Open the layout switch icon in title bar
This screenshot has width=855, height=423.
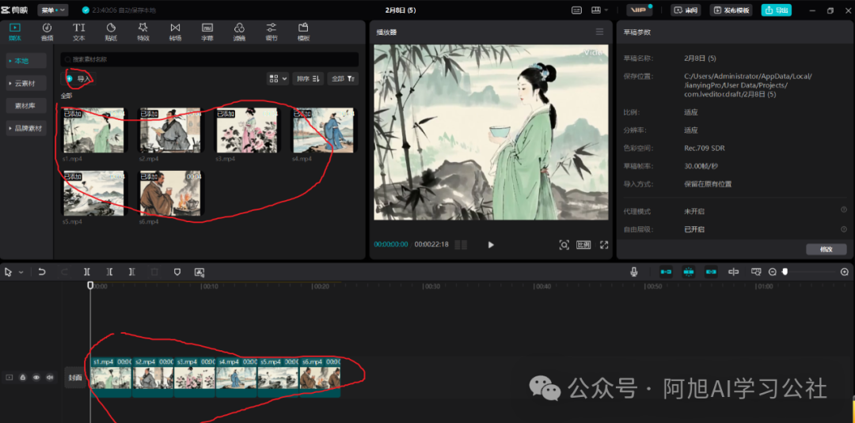(595, 10)
